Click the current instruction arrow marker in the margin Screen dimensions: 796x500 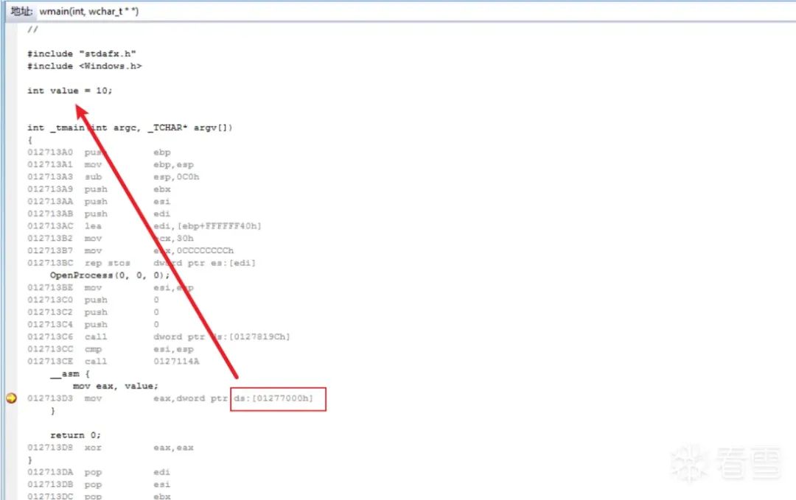(x=11, y=398)
